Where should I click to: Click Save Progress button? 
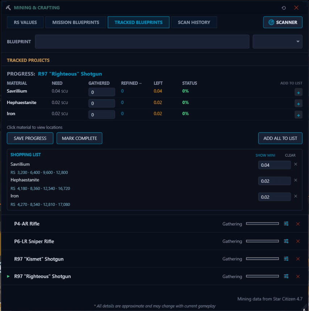tap(30, 138)
